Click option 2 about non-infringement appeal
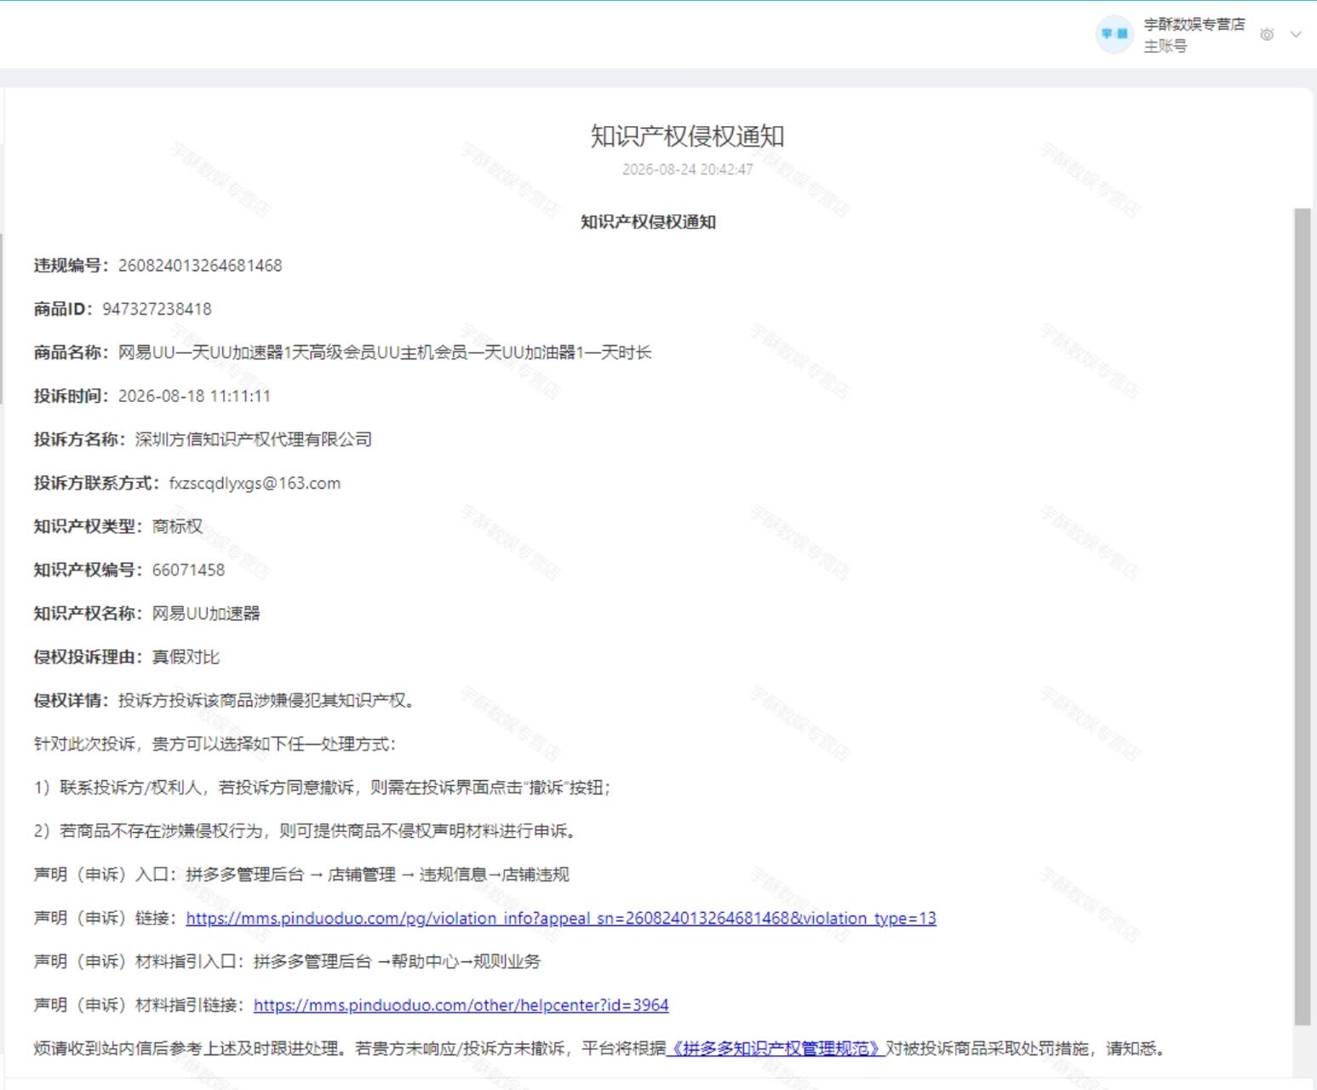This screenshot has height=1090, width=1317. point(306,831)
